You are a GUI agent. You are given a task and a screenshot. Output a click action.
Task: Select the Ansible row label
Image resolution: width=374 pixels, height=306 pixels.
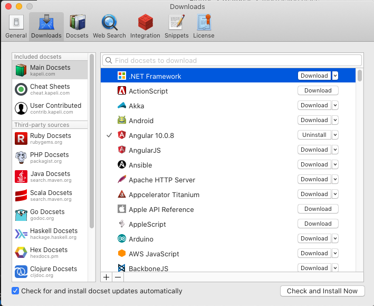click(x=140, y=165)
